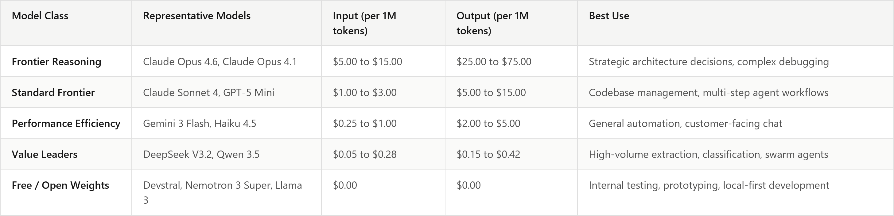Select the Claude Sonnet 4, GPT-5 Mini cell
The image size is (894, 216).
point(208,92)
